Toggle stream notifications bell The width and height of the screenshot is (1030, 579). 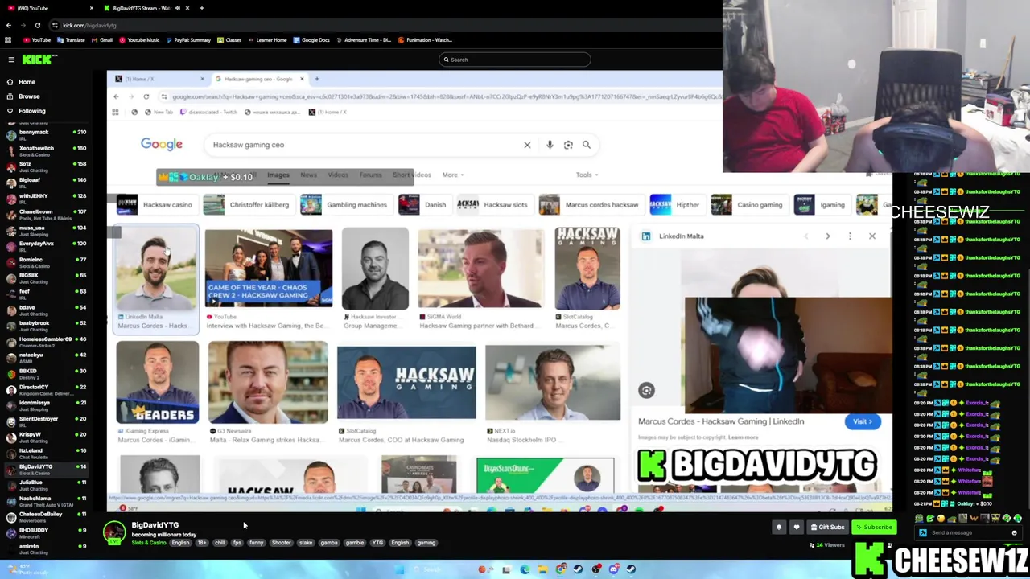[778, 528]
